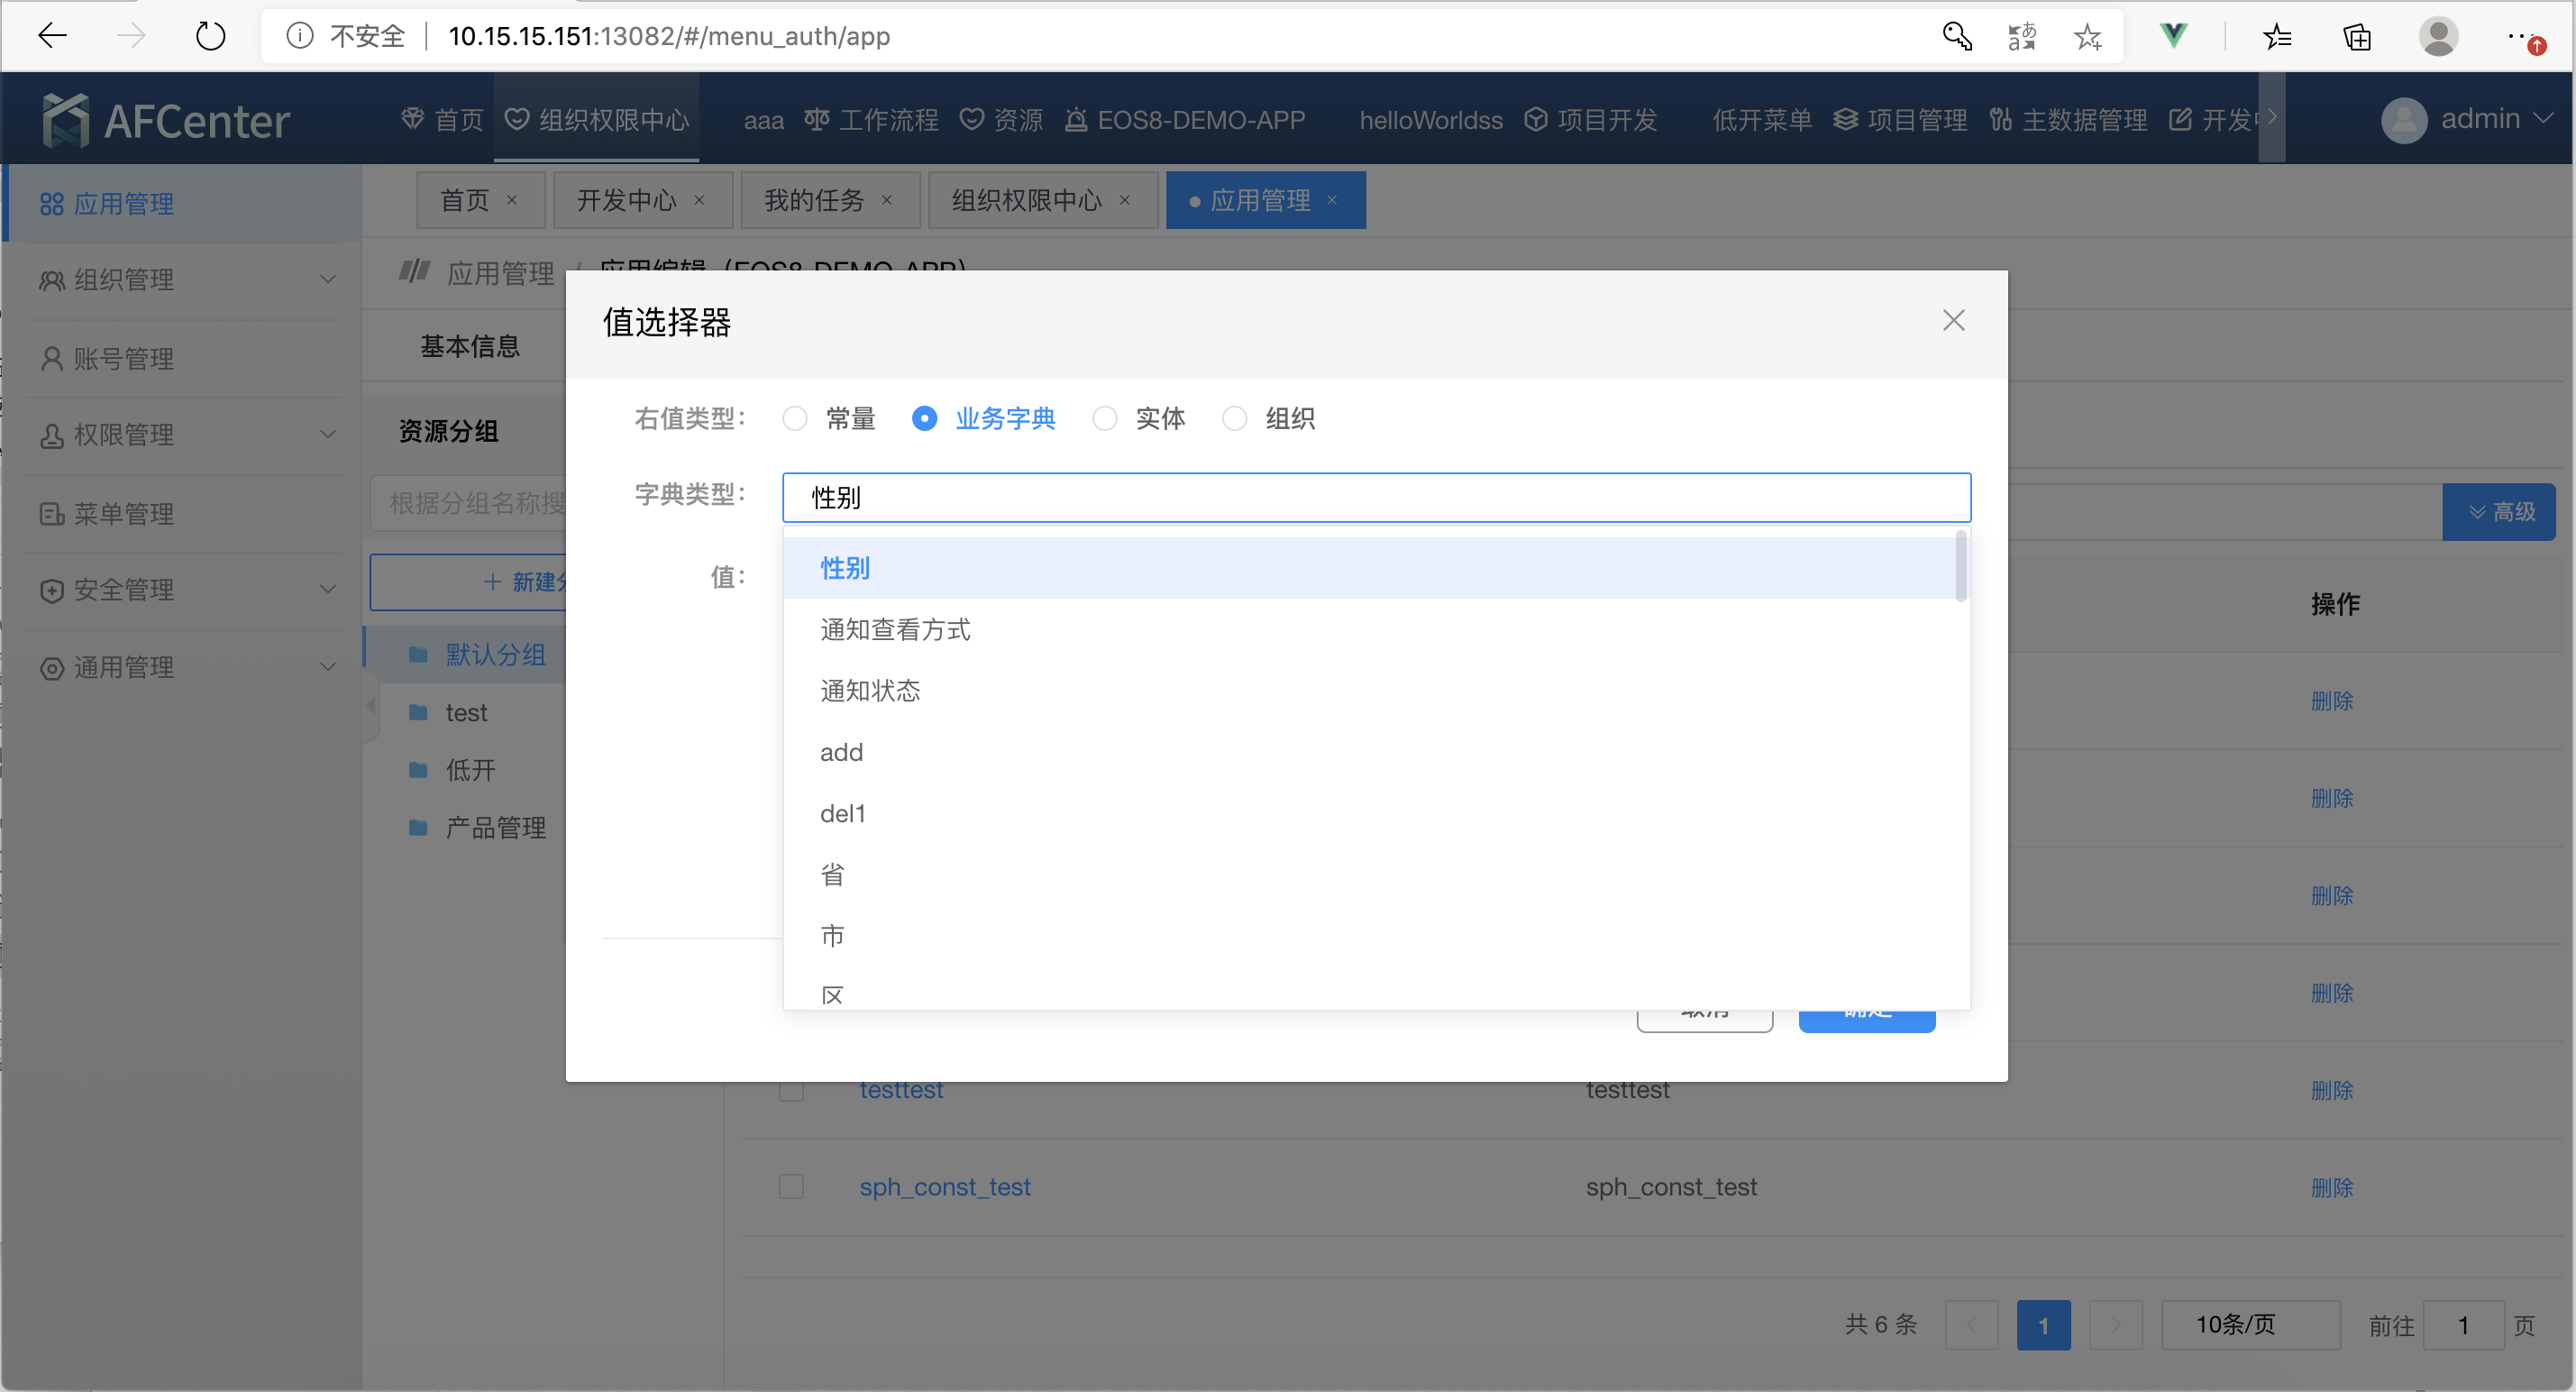
Task: Click the 默认分组 folder icon
Action: click(418, 653)
